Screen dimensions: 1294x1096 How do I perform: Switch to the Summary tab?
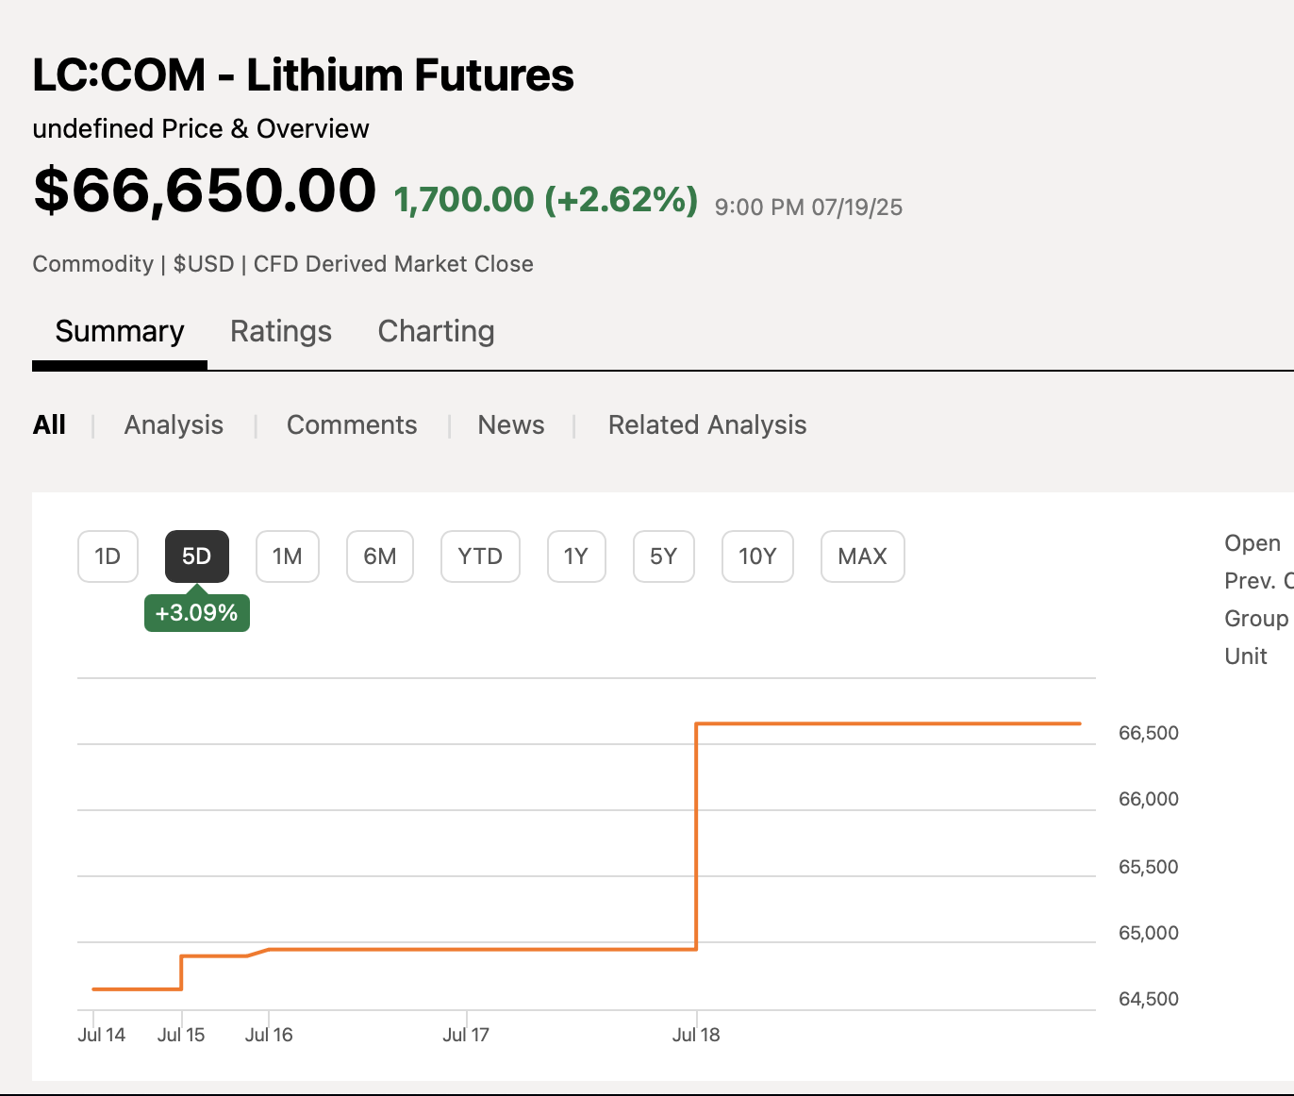(x=120, y=331)
